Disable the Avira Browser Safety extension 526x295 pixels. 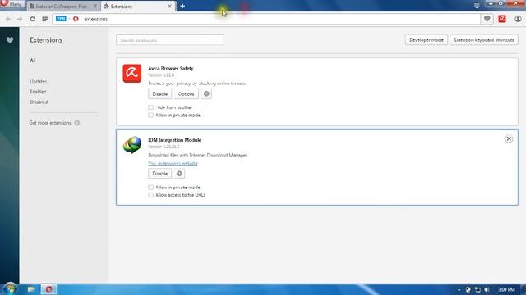click(159, 94)
